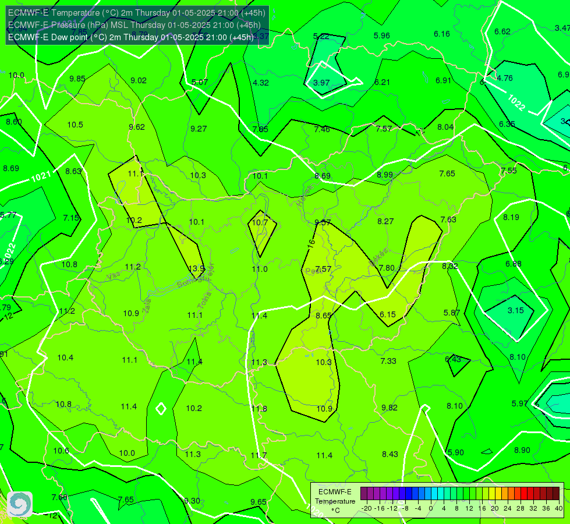Click the dew point value 7.63
Viewport: 570px width, 524px height.
click(x=448, y=219)
